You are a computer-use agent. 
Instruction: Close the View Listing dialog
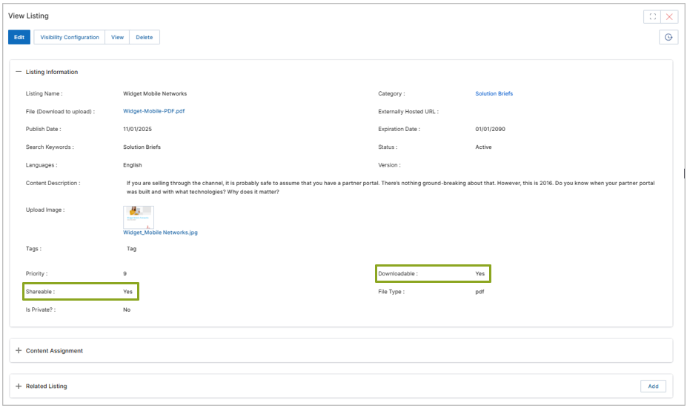click(669, 16)
